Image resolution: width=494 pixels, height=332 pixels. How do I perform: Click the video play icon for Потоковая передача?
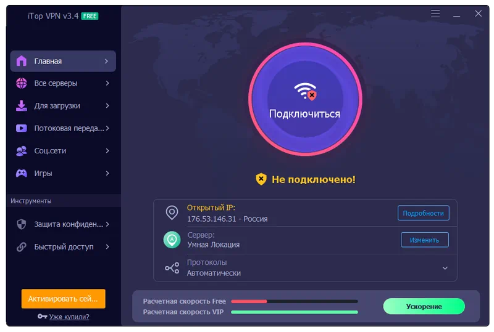[x=22, y=128]
